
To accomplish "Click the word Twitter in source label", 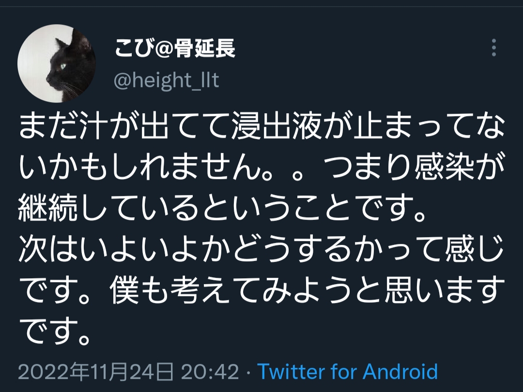I will point(291,371).
